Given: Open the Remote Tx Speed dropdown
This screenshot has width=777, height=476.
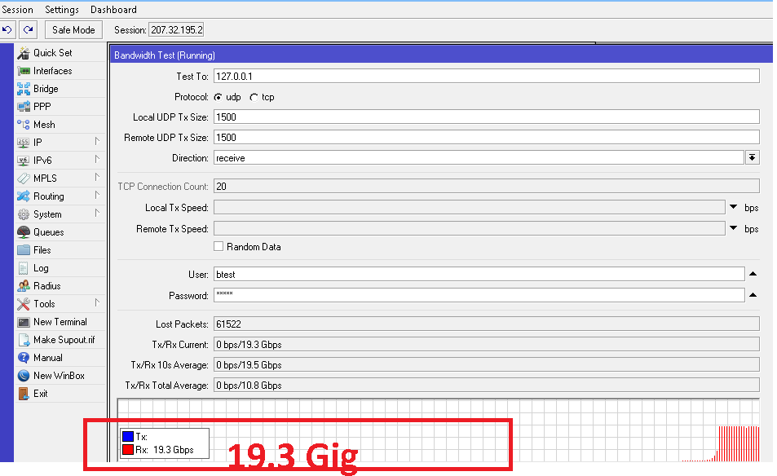Looking at the screenshot, I should pyautogui.click(x=734, y=228).
